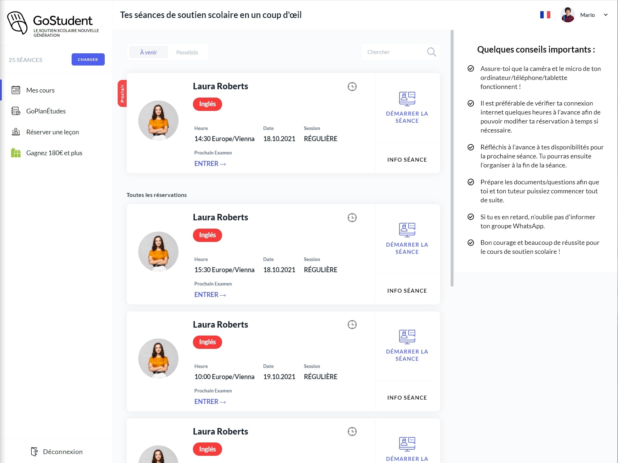
Task: Switch to the À venir tab
Action: pos(148,52)
